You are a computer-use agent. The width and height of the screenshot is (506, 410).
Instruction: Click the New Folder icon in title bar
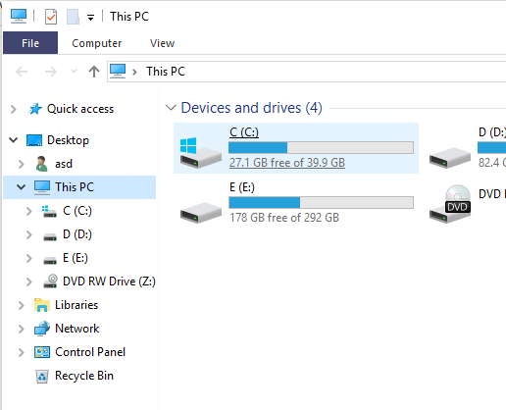coord(73,17)
